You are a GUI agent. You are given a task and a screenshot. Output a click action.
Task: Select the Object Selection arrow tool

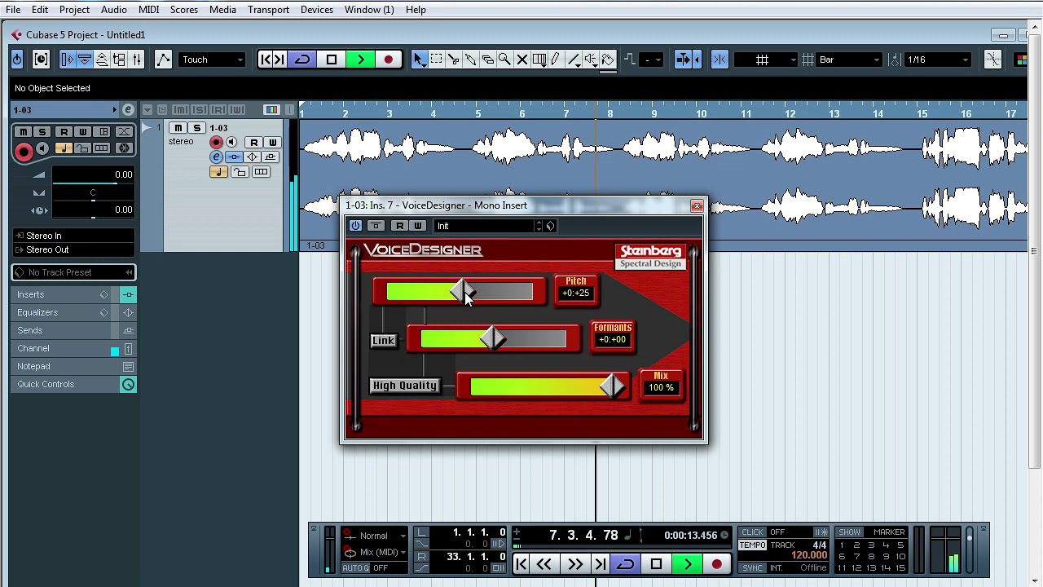(x=419, y=60)
